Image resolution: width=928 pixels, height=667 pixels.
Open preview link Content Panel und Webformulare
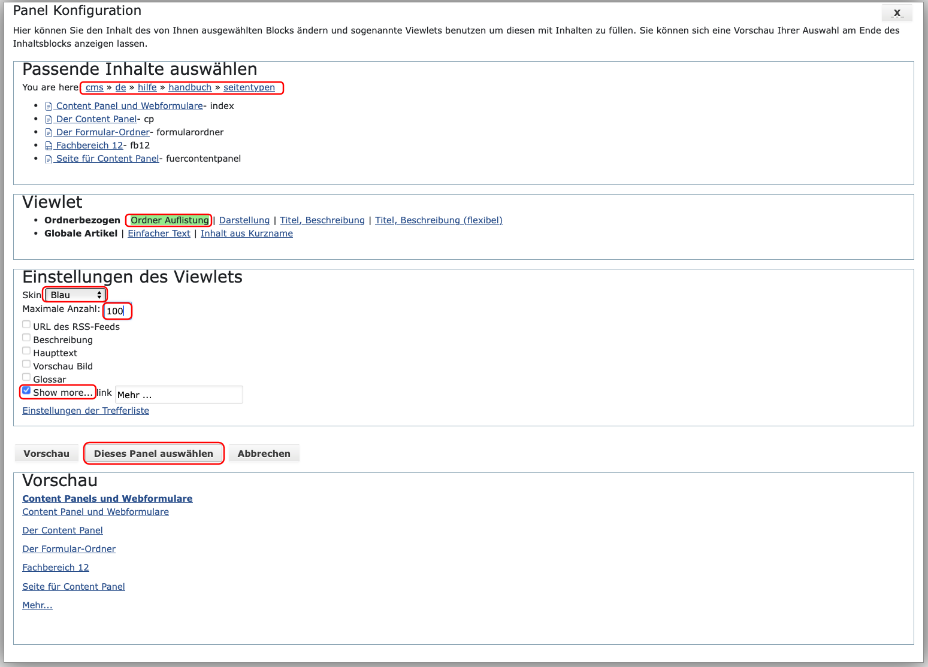96,512
